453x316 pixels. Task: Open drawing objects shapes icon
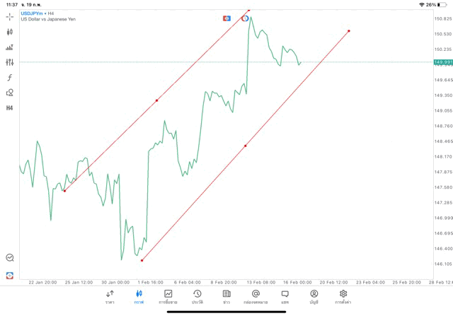[9, 93]
